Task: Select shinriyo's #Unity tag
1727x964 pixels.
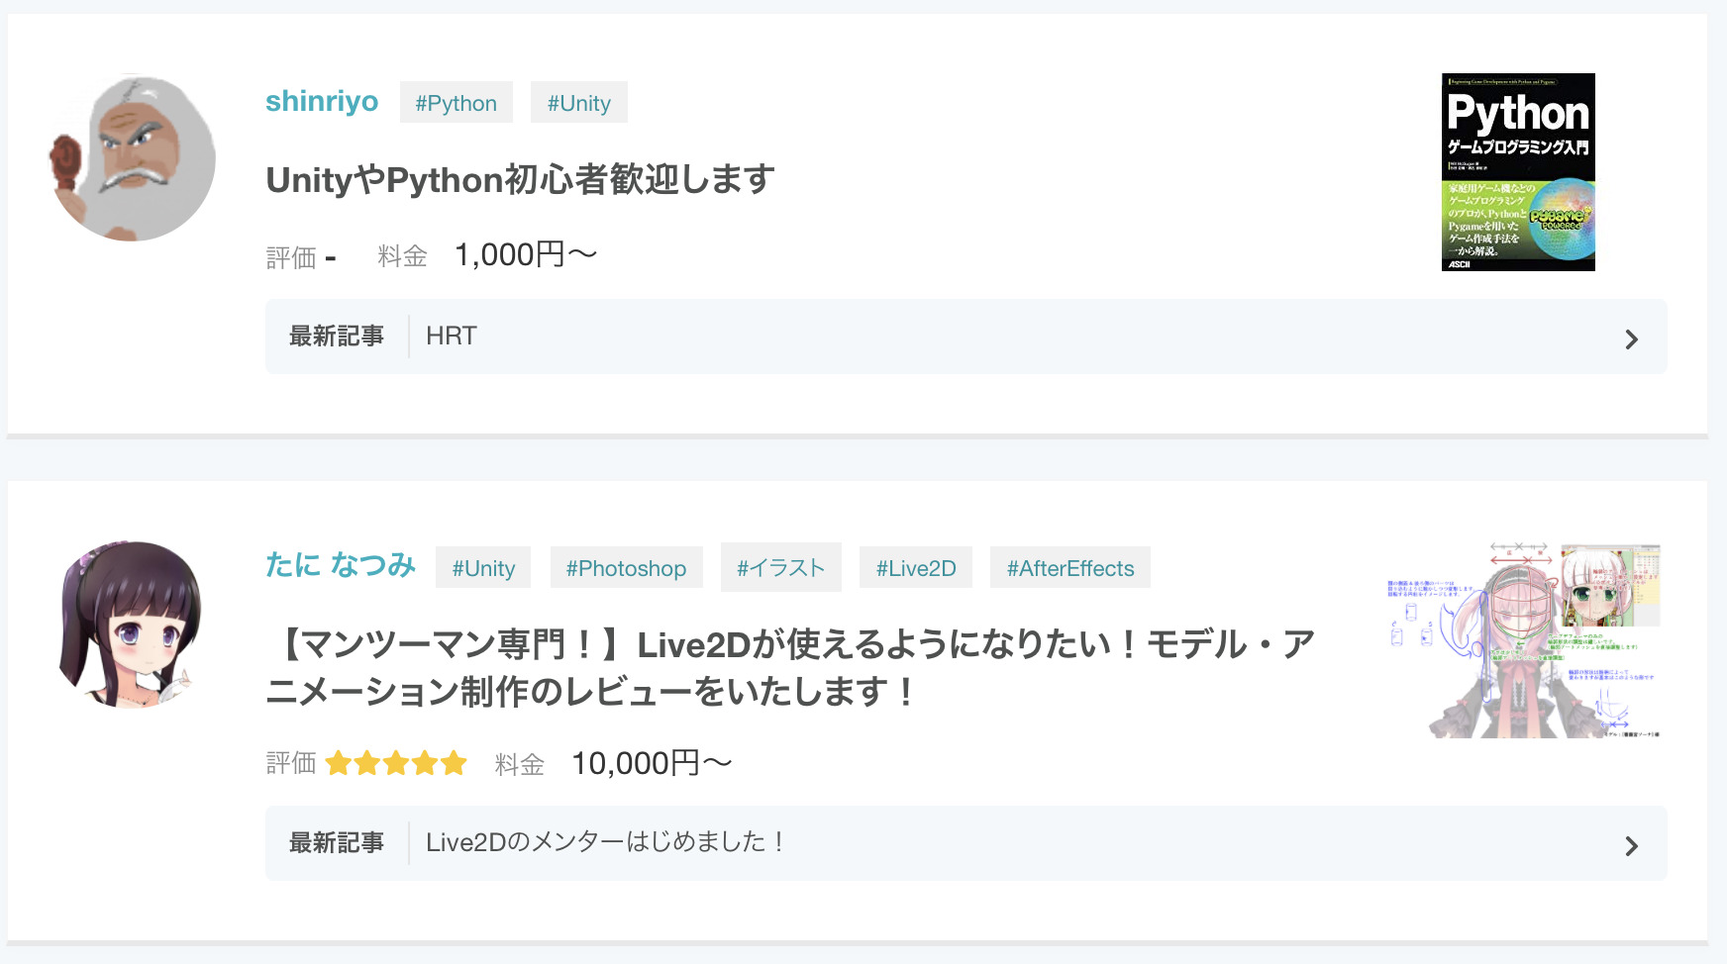Action: pos(579,102)
